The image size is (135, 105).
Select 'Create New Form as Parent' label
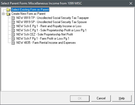[x=28, y=14]
